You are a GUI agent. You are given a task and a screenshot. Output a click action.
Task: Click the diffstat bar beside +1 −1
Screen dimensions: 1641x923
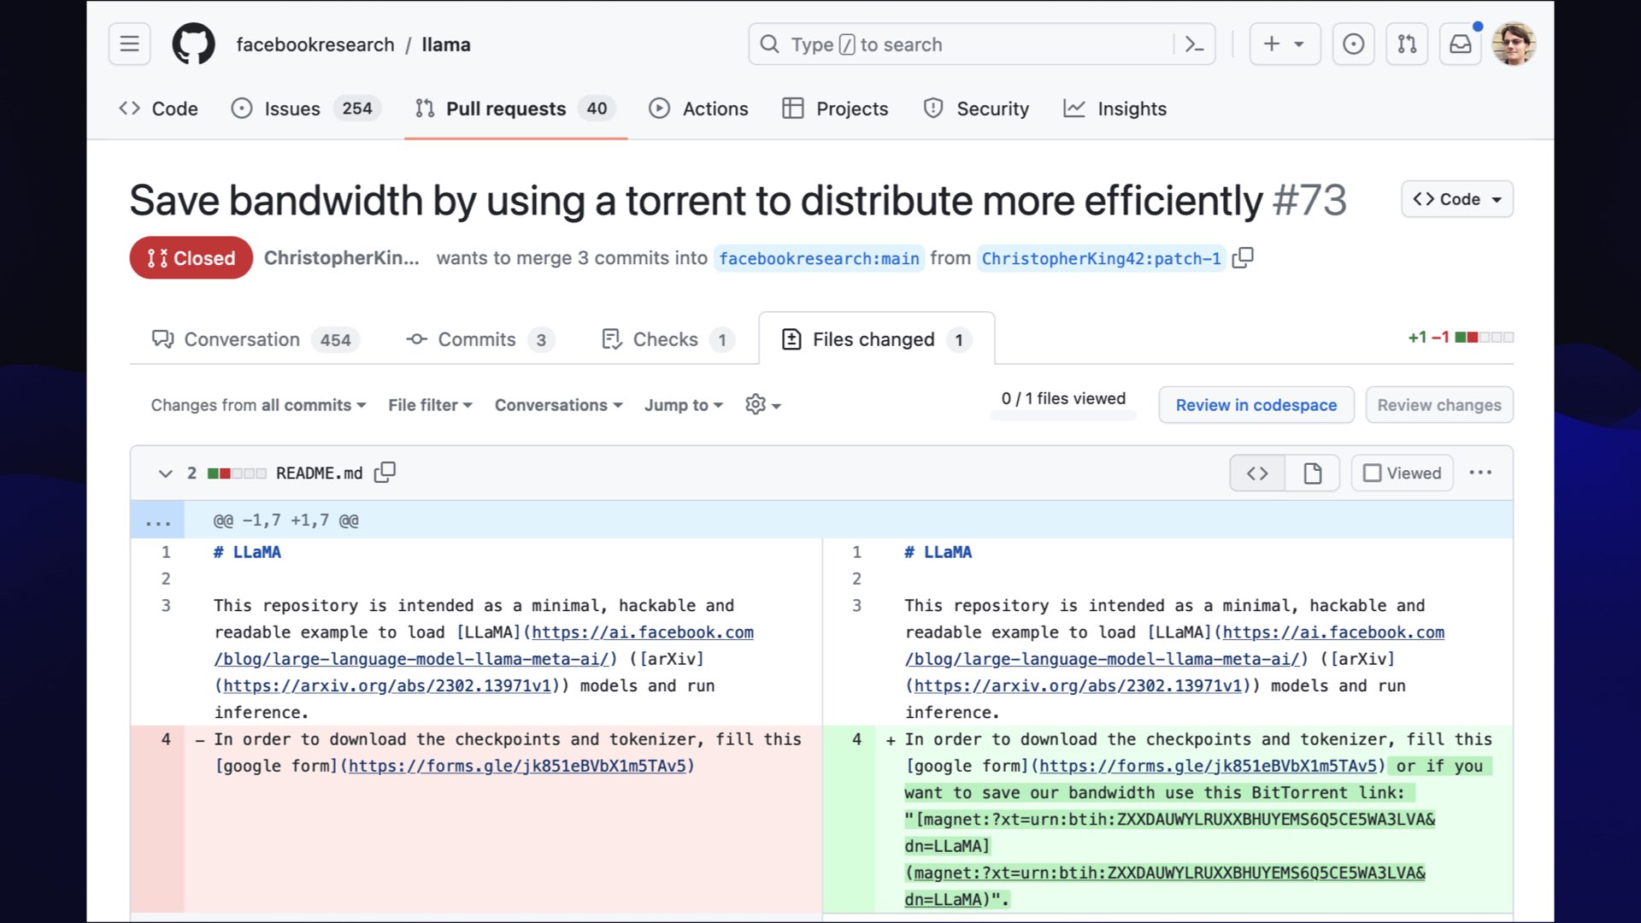point(1484,338)
